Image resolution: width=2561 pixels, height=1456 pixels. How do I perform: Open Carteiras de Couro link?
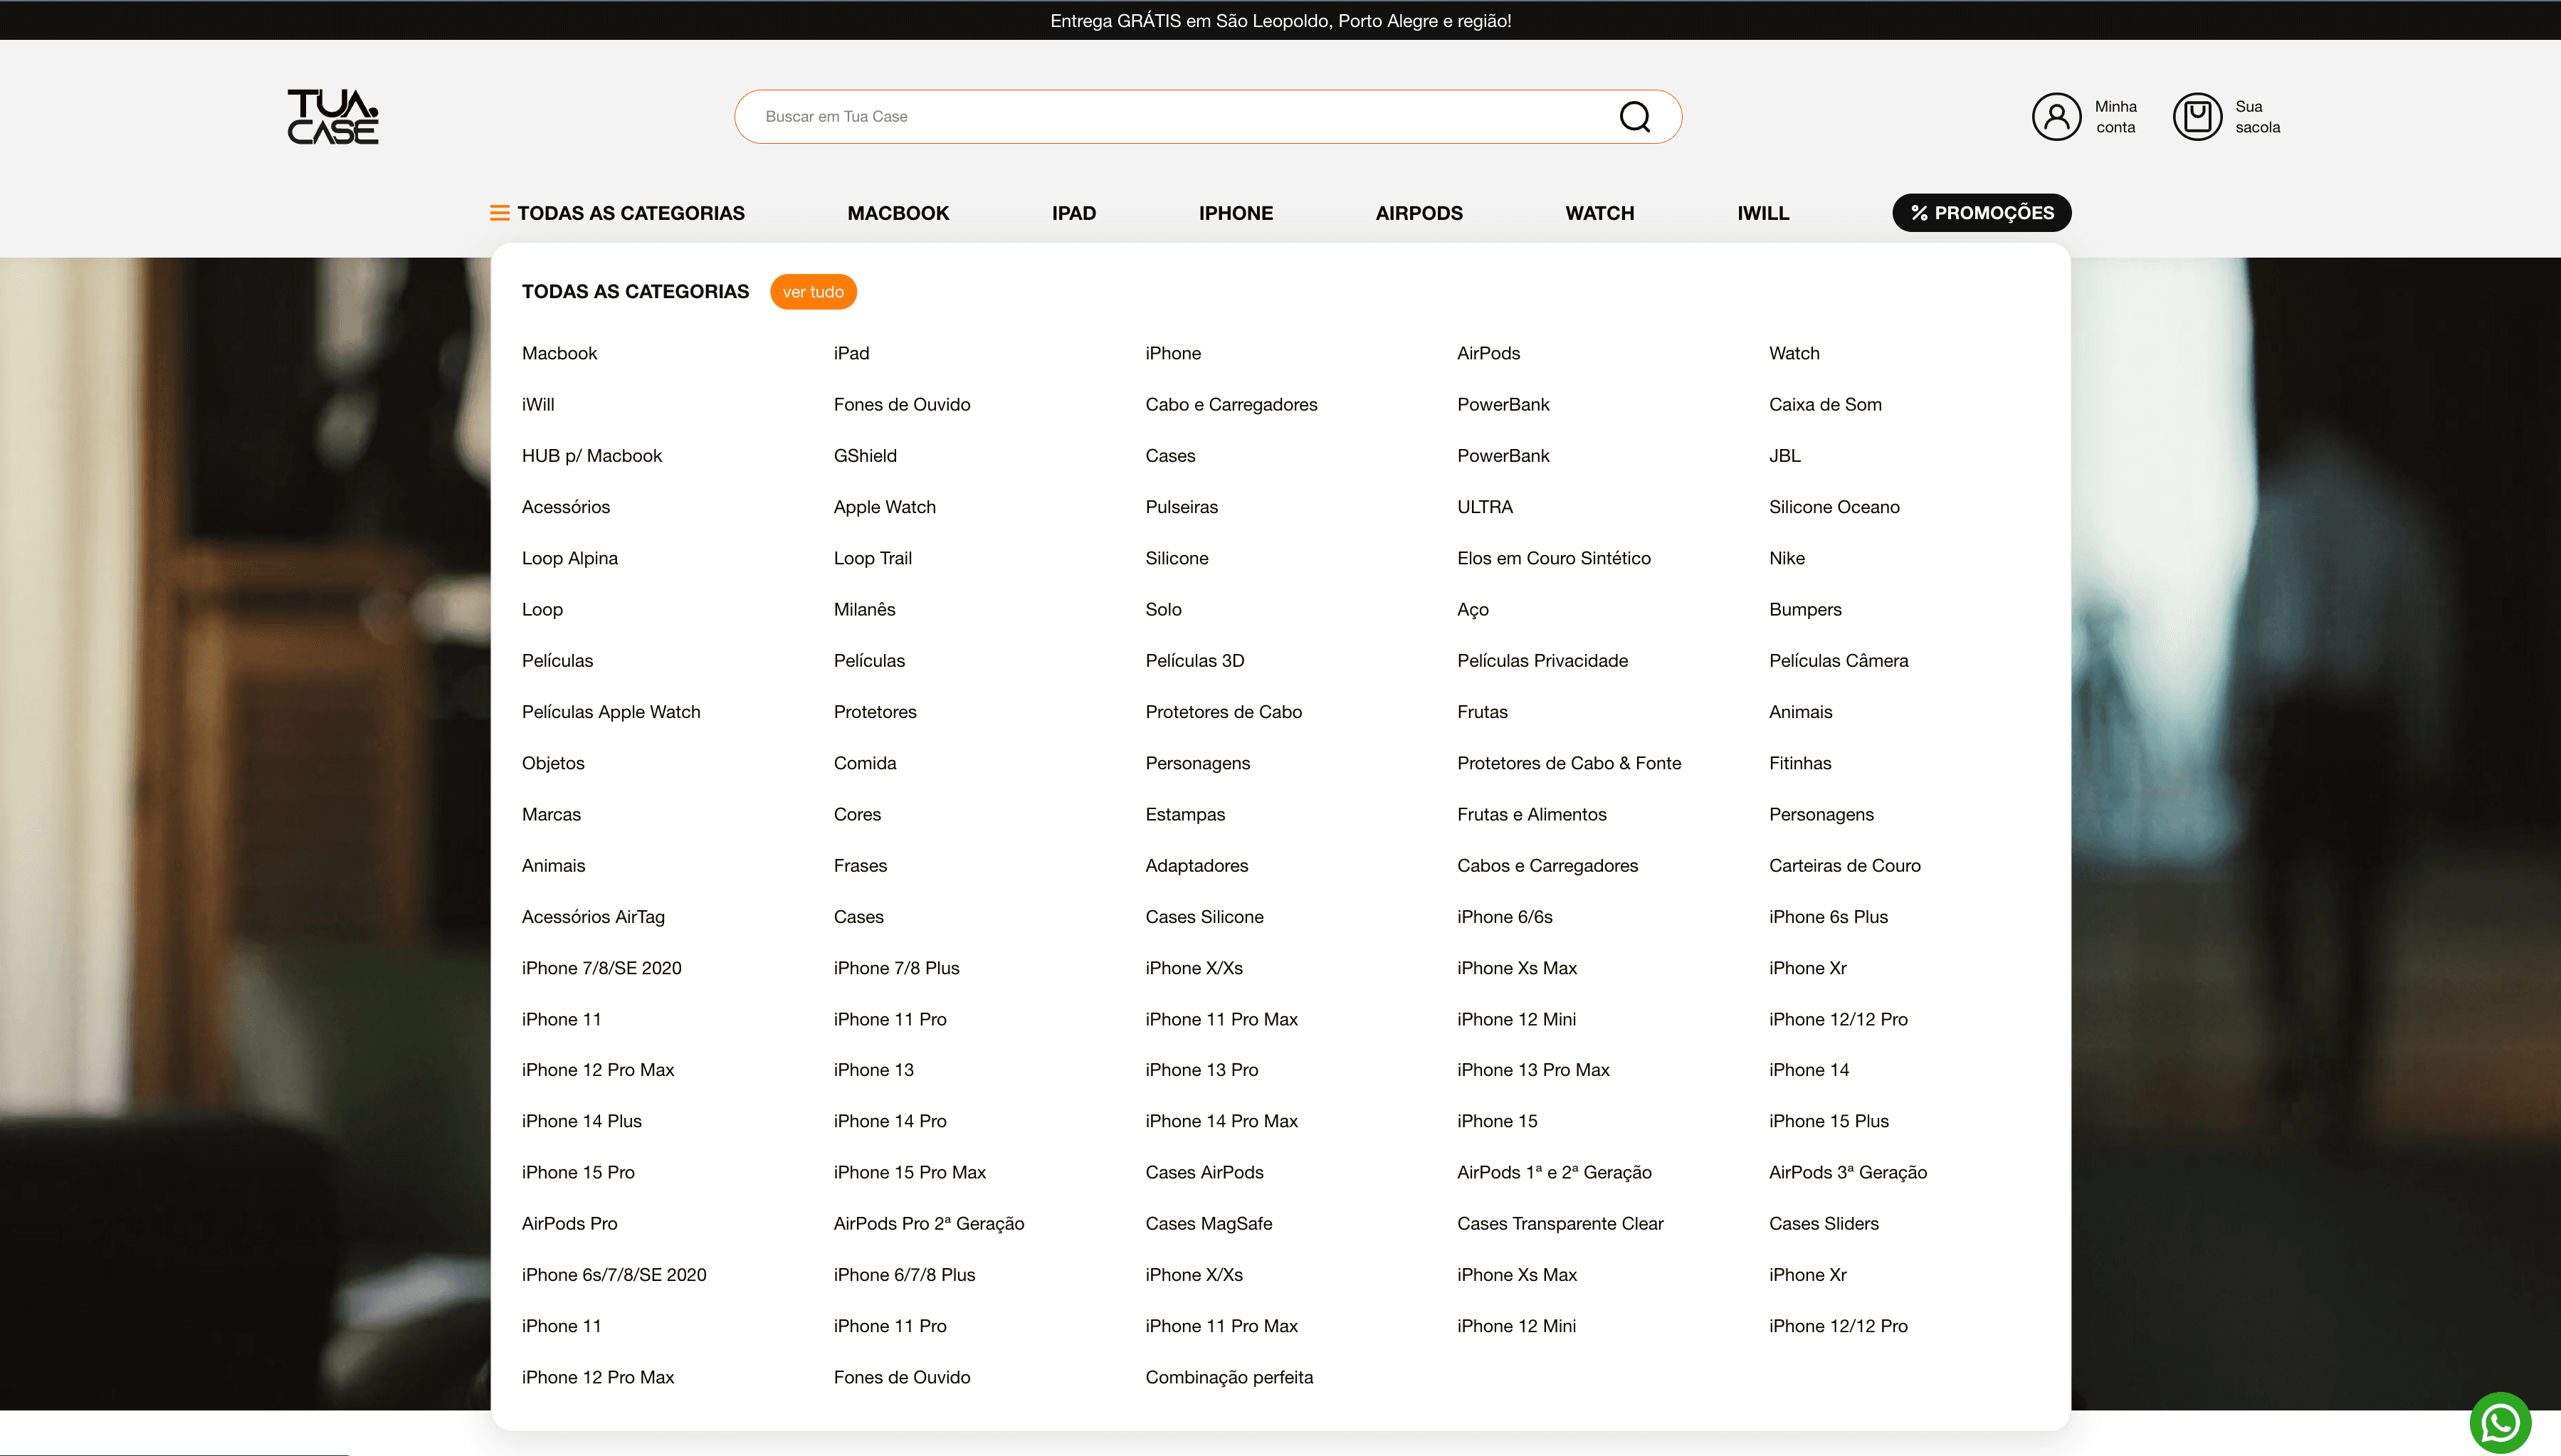[x=1844, y=865]
